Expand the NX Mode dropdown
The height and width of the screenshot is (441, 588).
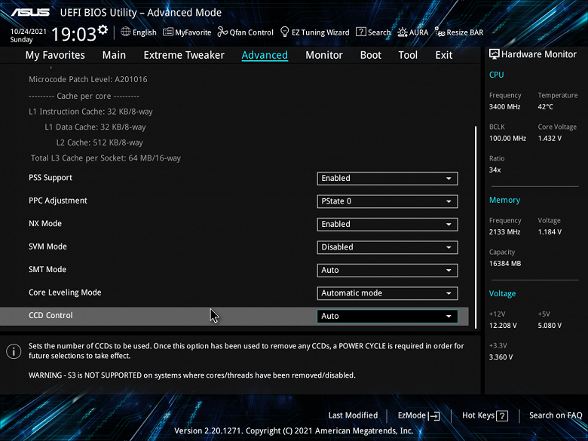[387, 224]
